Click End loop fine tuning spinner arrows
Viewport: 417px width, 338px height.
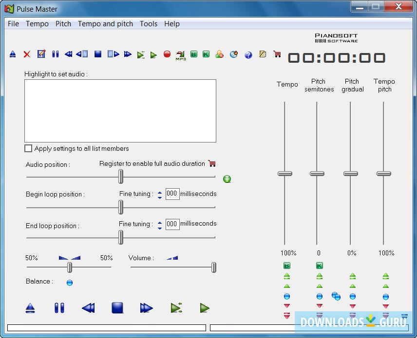(x=160, y=226)
